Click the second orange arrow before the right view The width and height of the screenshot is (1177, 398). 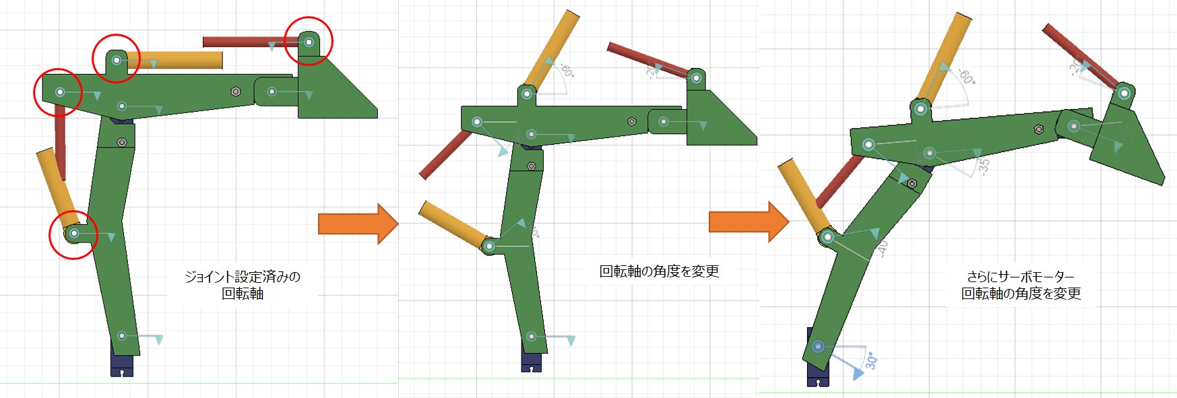(748, 221)
